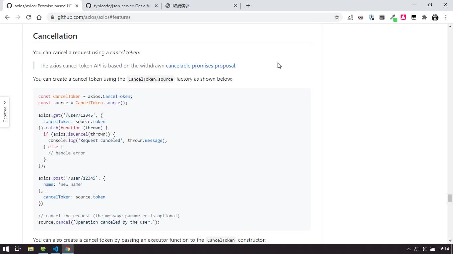This screenshot has height=254, width=453.
Task: Close the axios/axios tab
Action: (77, 6)
